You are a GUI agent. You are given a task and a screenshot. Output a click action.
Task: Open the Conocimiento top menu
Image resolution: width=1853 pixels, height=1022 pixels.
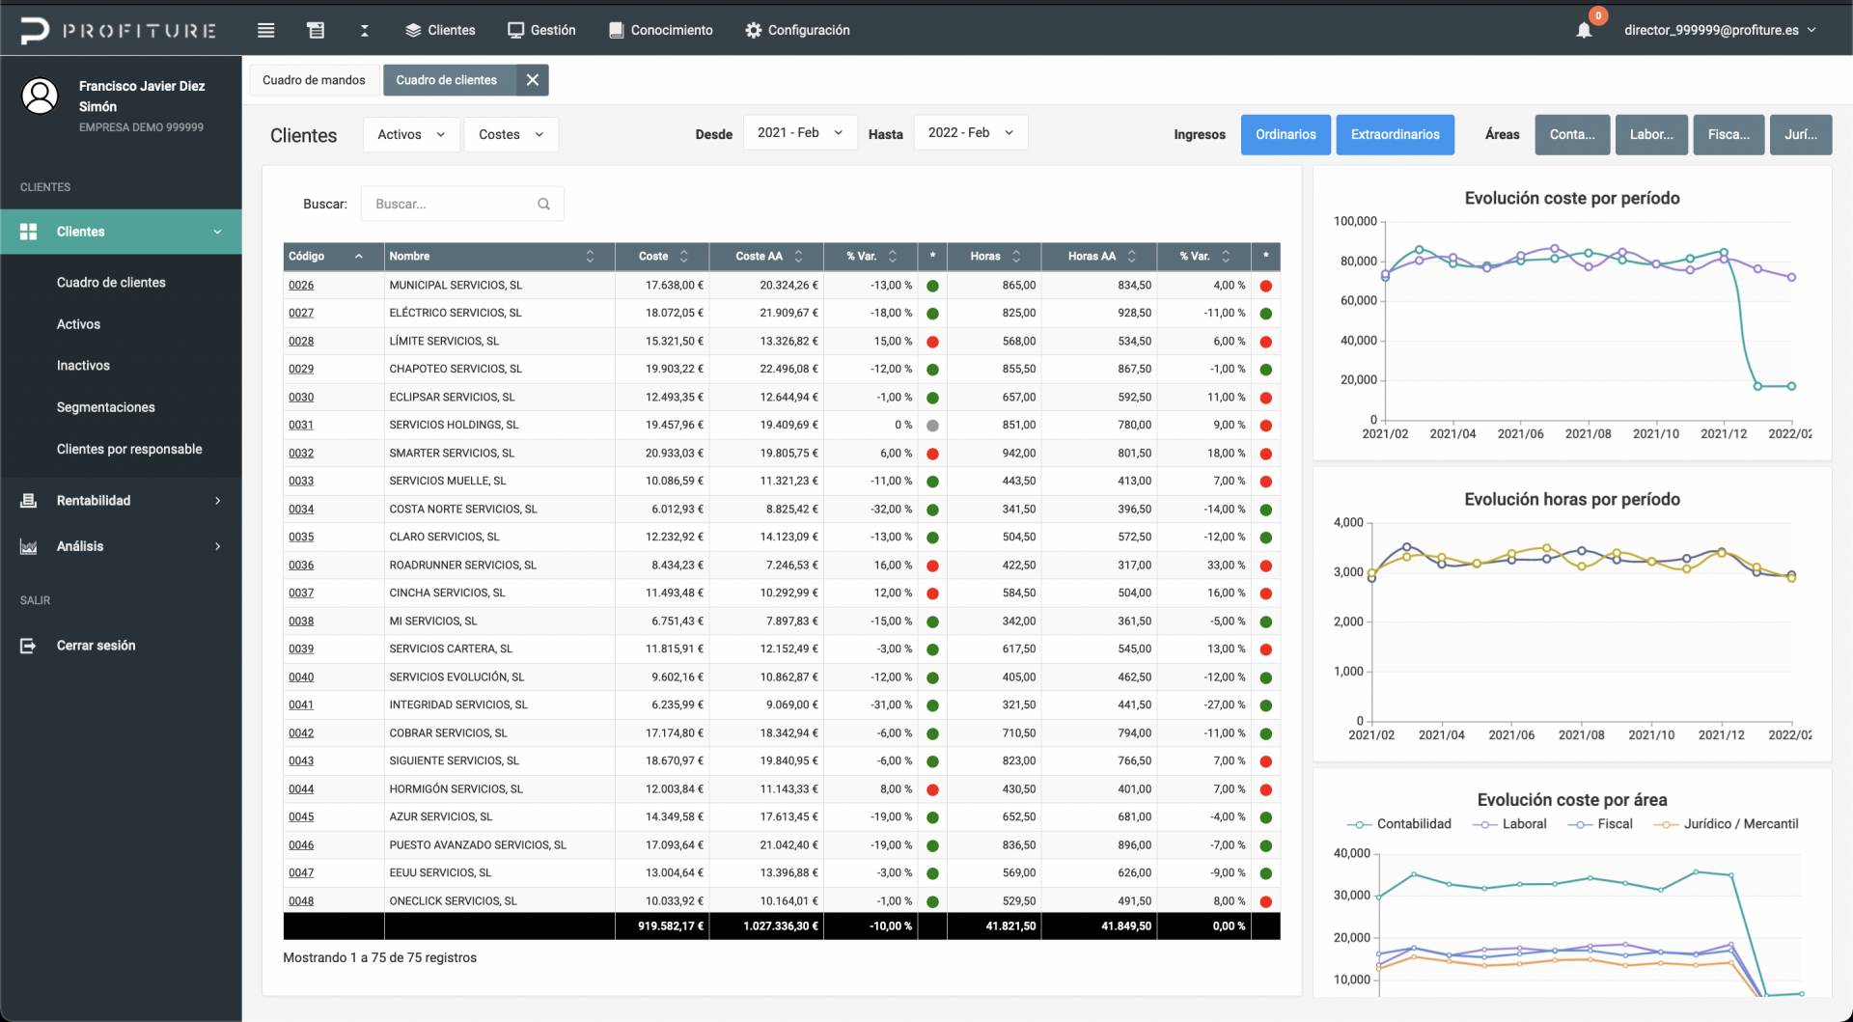tap(661, 30)
